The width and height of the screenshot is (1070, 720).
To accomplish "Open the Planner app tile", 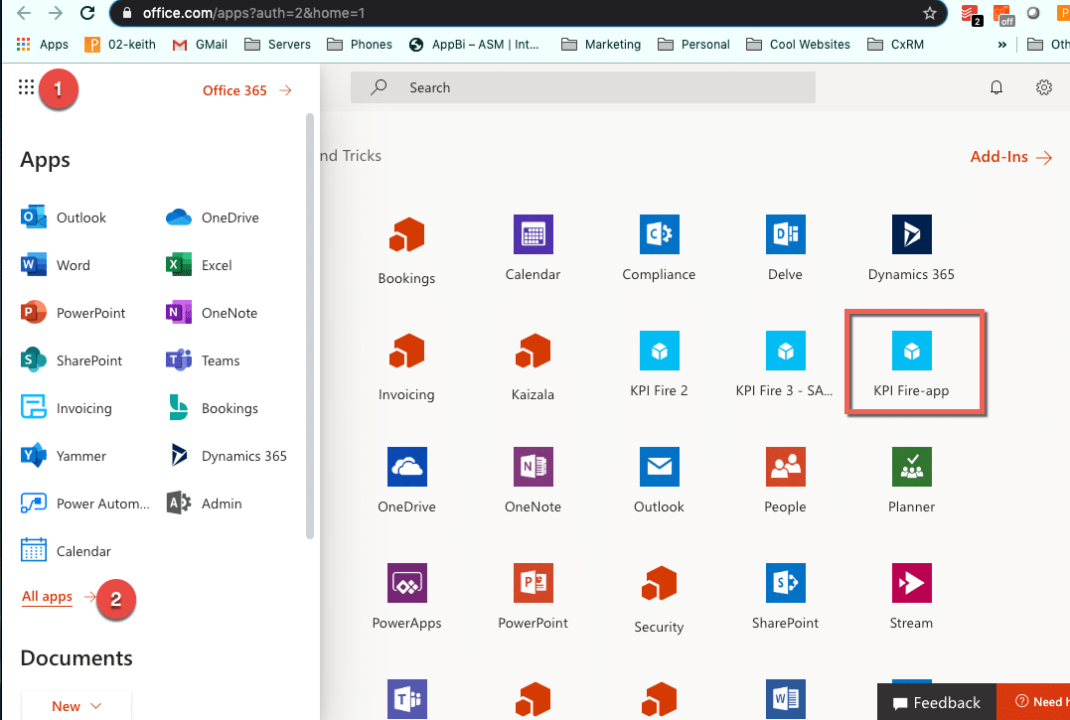I will (912, 481).
